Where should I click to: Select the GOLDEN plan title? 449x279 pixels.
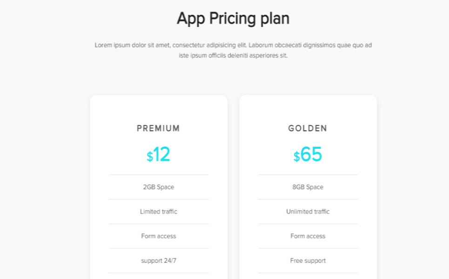pyautogui.click(x=308, y=128)
